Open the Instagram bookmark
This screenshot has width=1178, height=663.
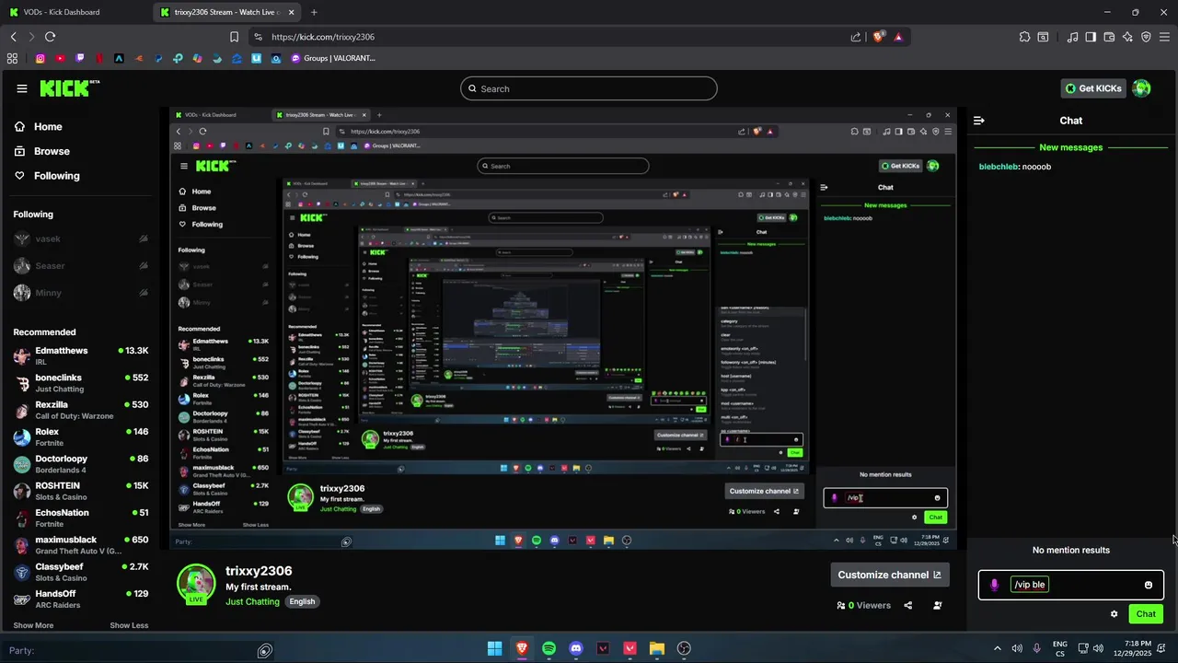click(x=40, y=58)
